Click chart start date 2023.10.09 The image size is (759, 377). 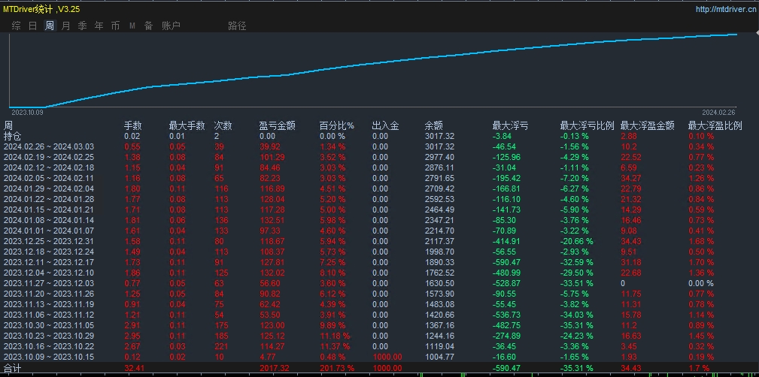point(27,112)
